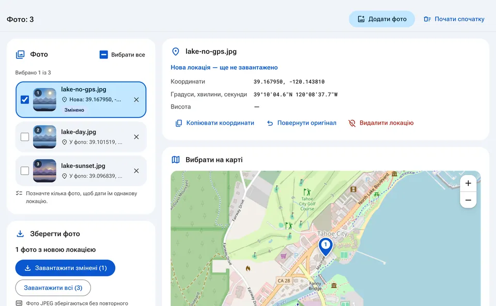Image resolution: width=496 pixels, height=306 pixels.
Task: Open the lake-no-gps.jpg thumbnail
Action: pyautogui.click(x=44, y=100)
